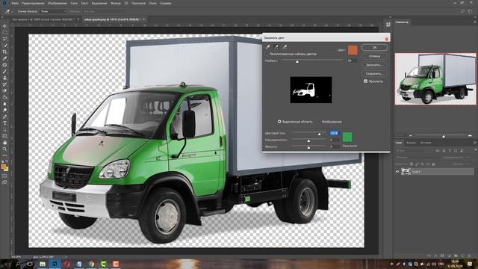Select the Hand tool
This screenshot has width=478, height=269.
[x=5, y=143]
